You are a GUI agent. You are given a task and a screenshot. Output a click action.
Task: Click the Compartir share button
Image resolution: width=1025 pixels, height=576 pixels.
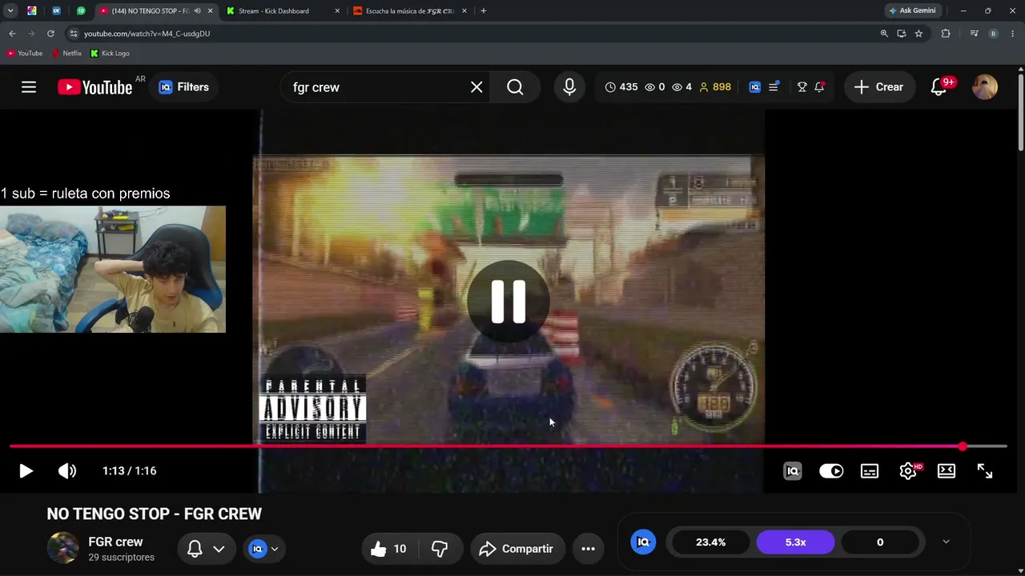point(517,549)
